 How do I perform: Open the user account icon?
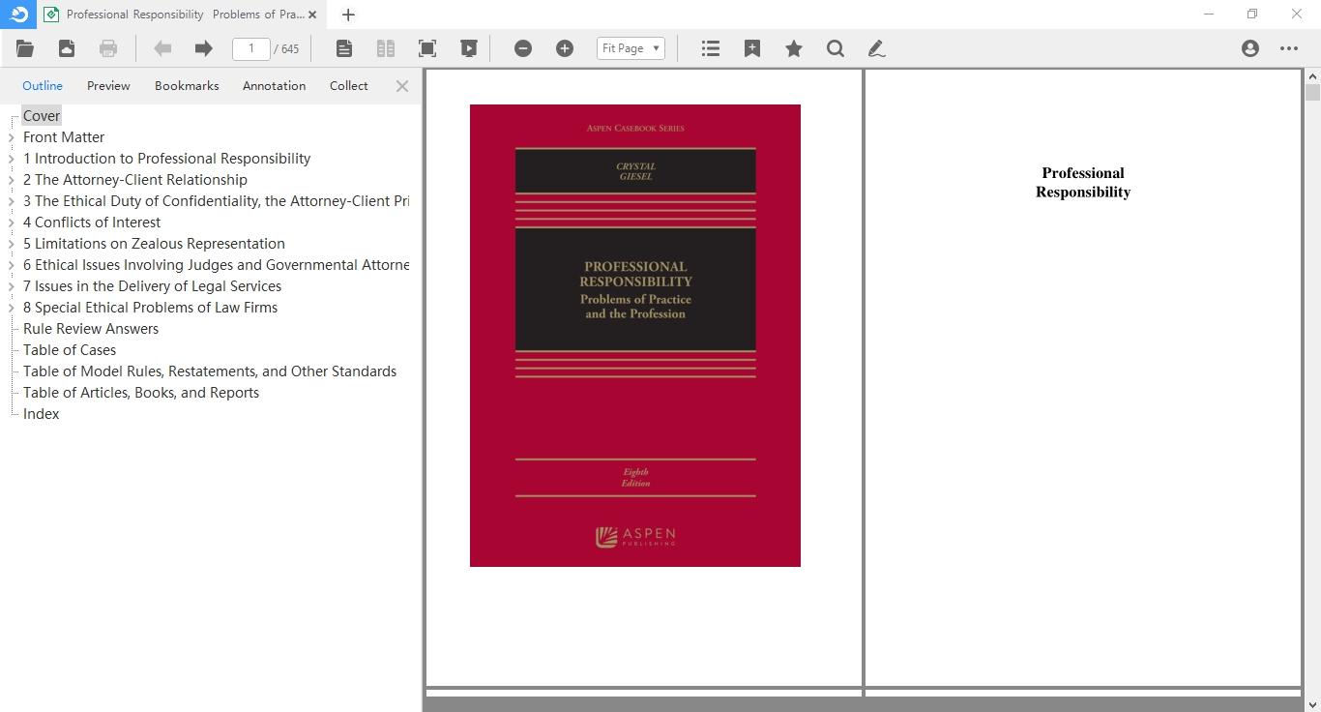(1250, 48)
